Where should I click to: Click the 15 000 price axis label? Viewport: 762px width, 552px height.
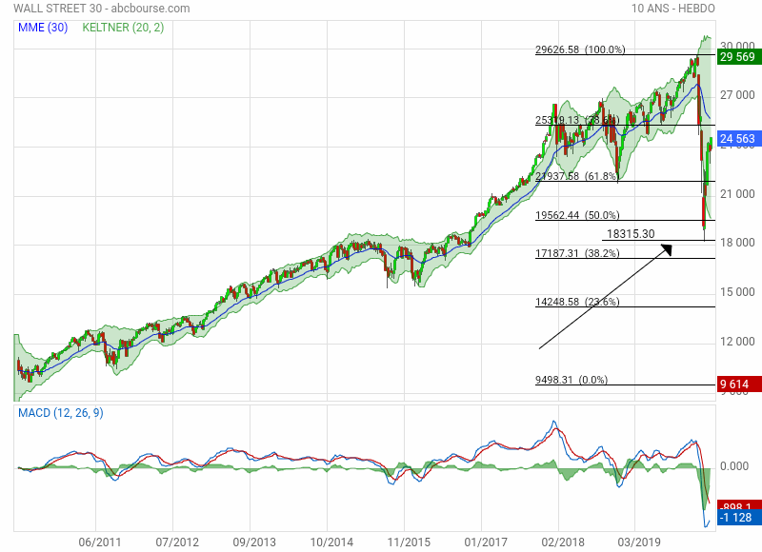coord(737,292)
